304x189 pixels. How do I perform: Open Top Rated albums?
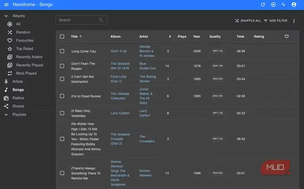(25, 49)
